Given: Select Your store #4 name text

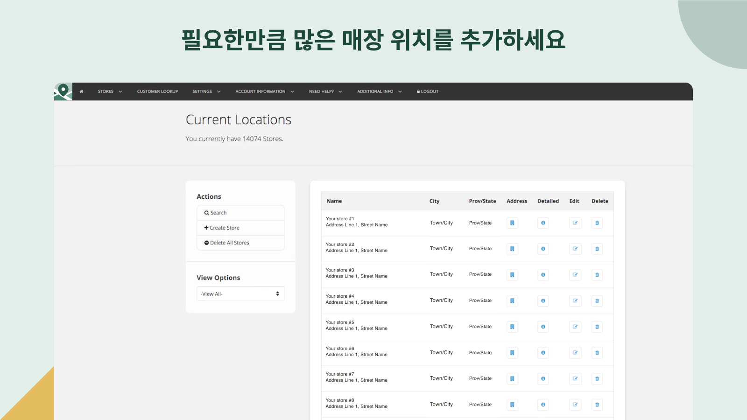Looking at the screenshot, I should (x=340, y=296).
